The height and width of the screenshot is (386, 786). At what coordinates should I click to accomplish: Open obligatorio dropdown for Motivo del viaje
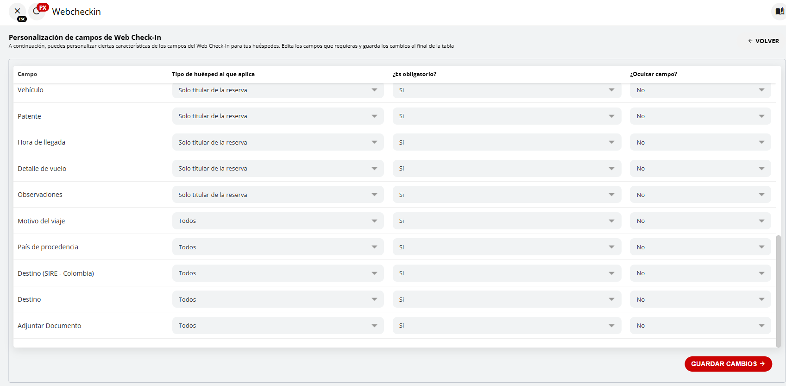pyautogui.click(x=507, y=221)
